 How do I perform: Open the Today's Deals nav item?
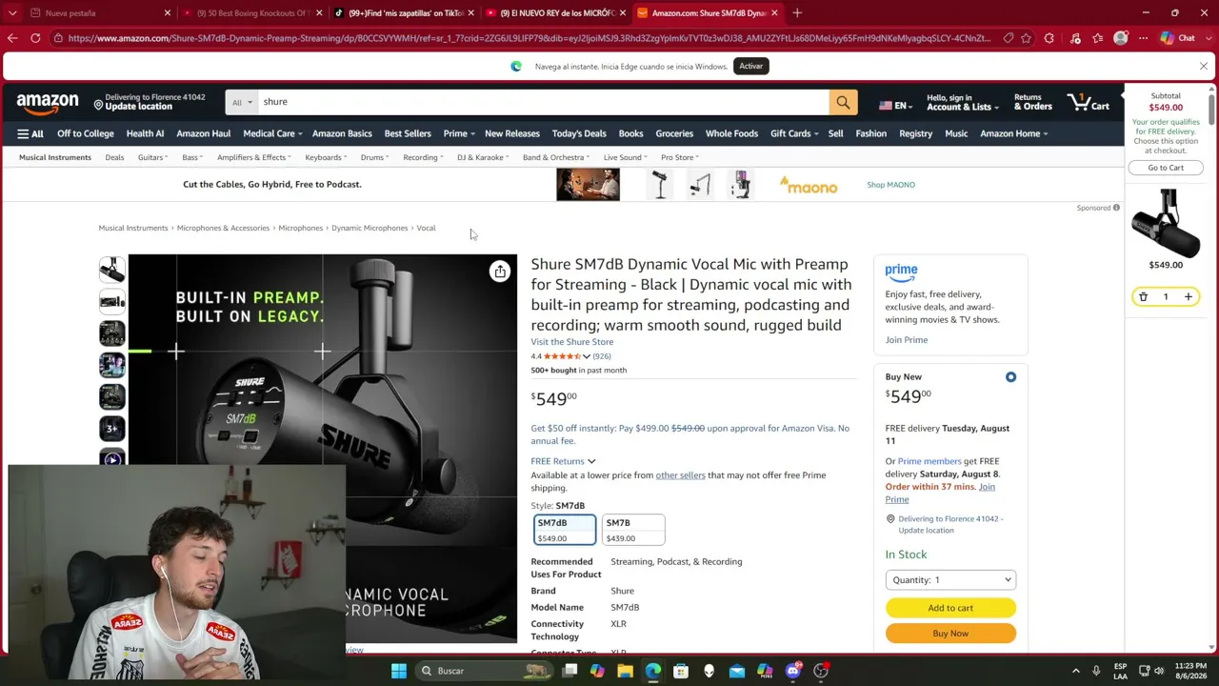[x=579, y=133]
